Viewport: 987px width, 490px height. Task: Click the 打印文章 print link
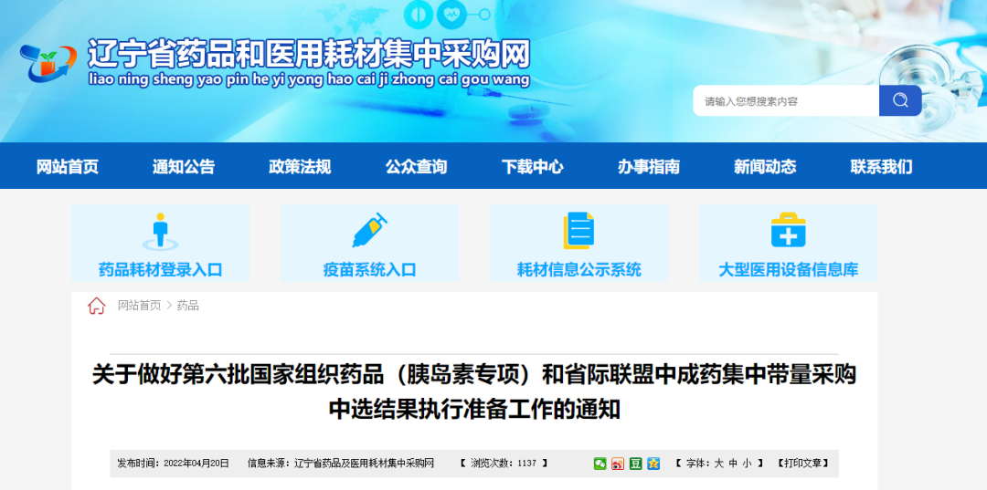[x=803, y=464]
